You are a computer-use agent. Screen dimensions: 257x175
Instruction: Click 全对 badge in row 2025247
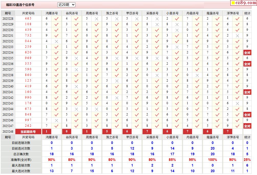(x=247, y=126)
